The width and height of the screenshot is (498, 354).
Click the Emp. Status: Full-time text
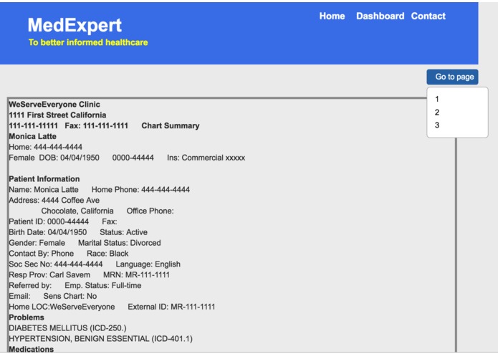(103, 285)
